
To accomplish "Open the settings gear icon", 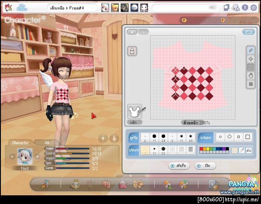I will (x=254, y=8).
